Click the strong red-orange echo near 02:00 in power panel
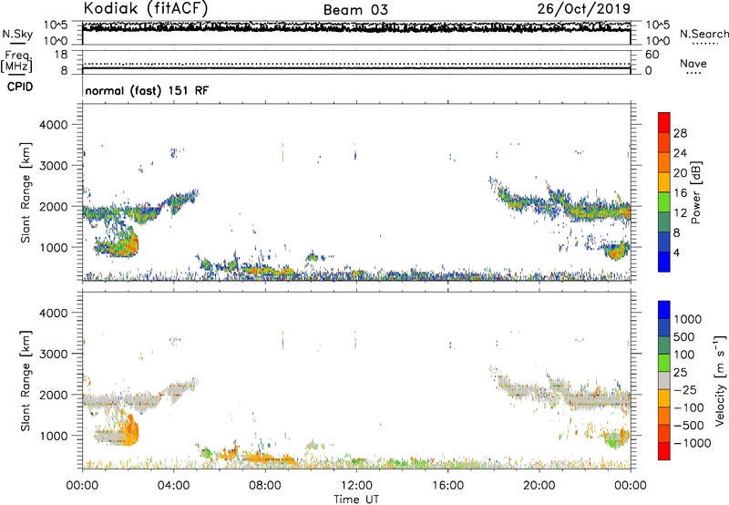The image size is (729, 505). click(x=131, y=245)
